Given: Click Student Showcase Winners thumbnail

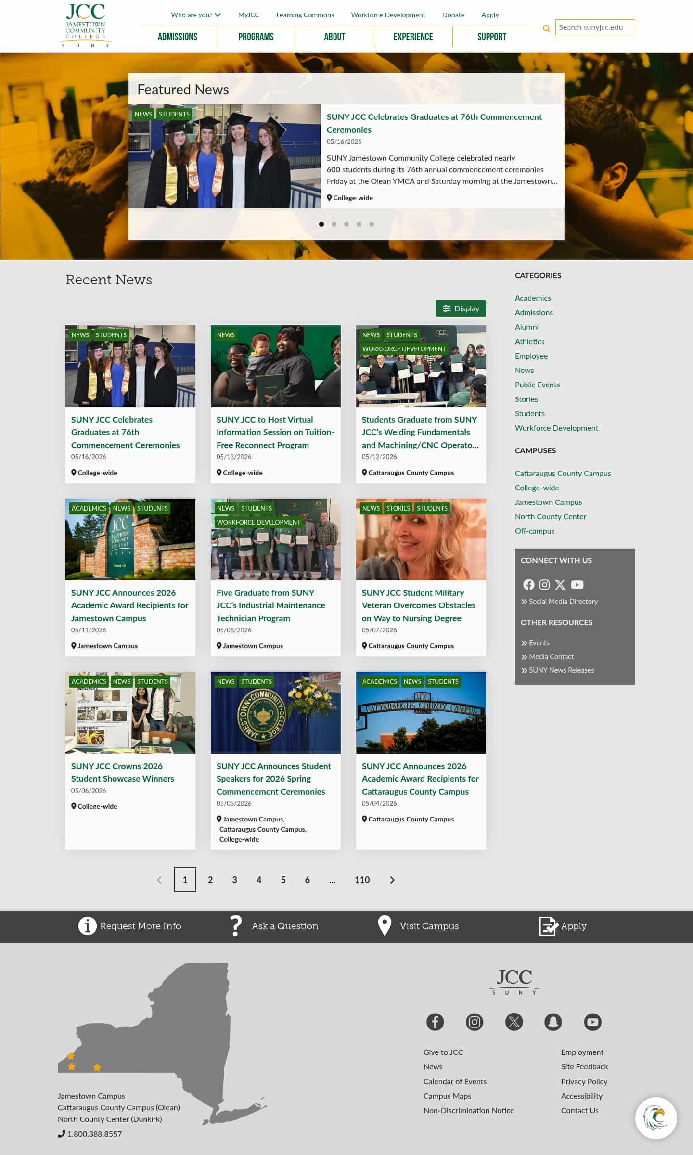Looking at the screenshot, I should pyautogui.click(x=130, y=713).
